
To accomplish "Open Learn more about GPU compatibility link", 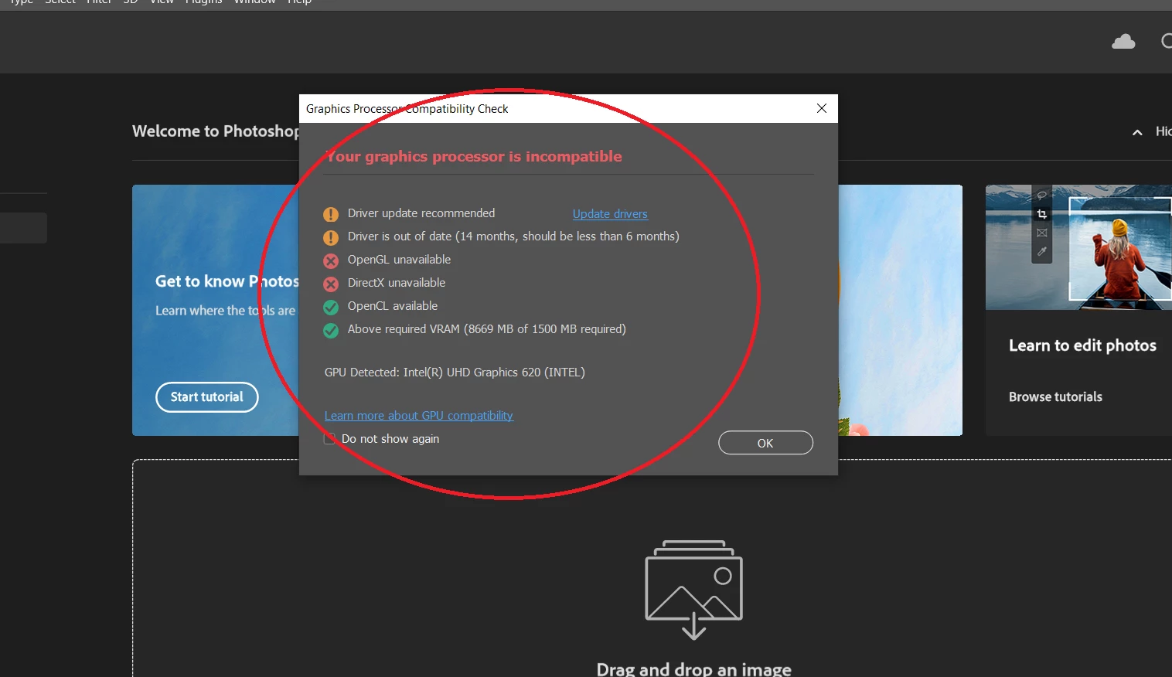I will point(418,416).
